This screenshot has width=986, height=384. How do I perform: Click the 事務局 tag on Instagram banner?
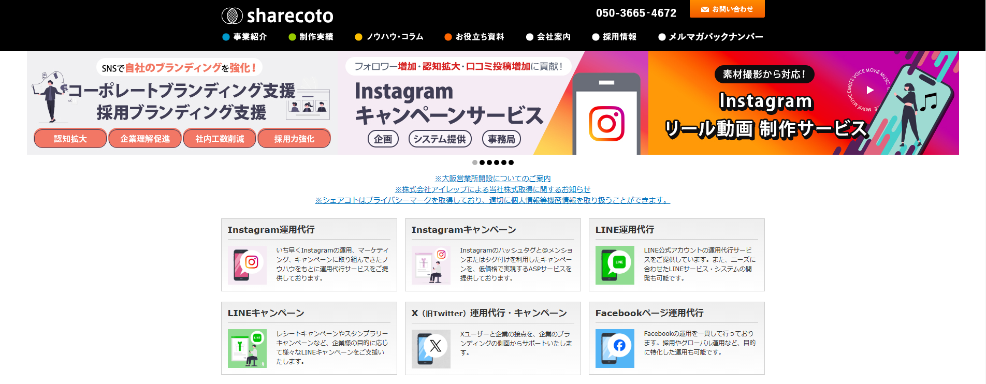click(x=501, y=139)
